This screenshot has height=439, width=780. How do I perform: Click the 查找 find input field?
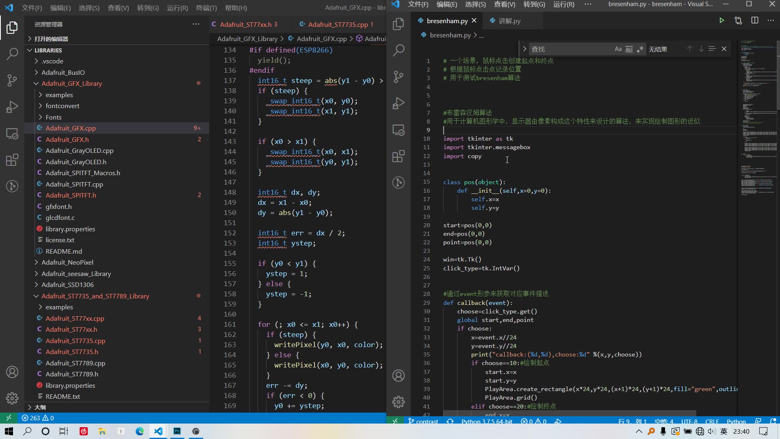tap(569, 49)
